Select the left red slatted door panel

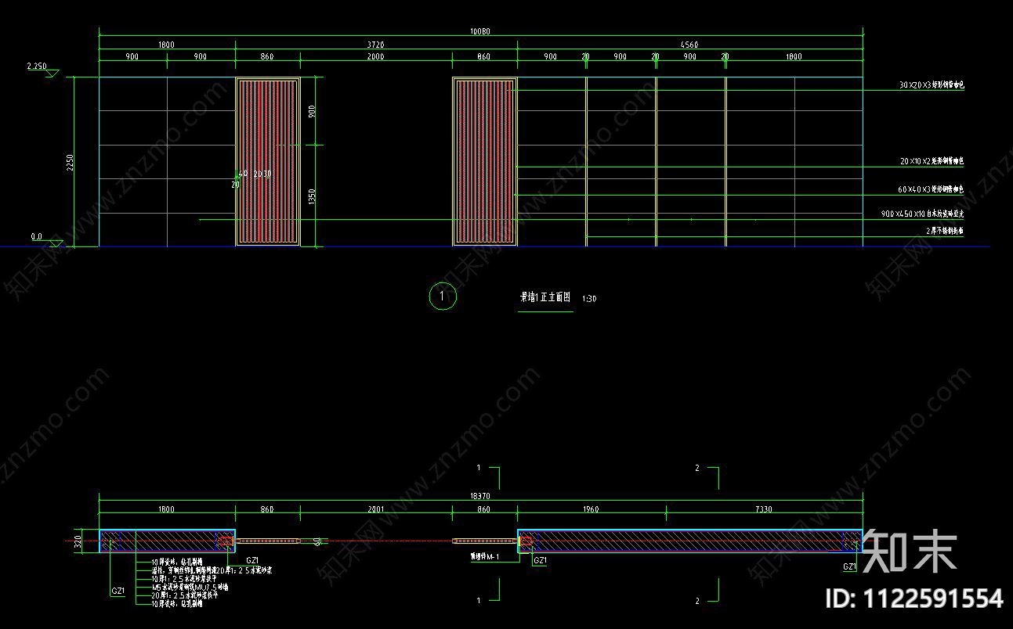click(x=268, y=162)
